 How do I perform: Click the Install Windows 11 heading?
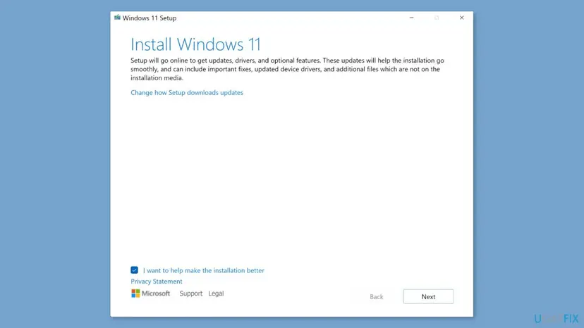tap(195, 44)
